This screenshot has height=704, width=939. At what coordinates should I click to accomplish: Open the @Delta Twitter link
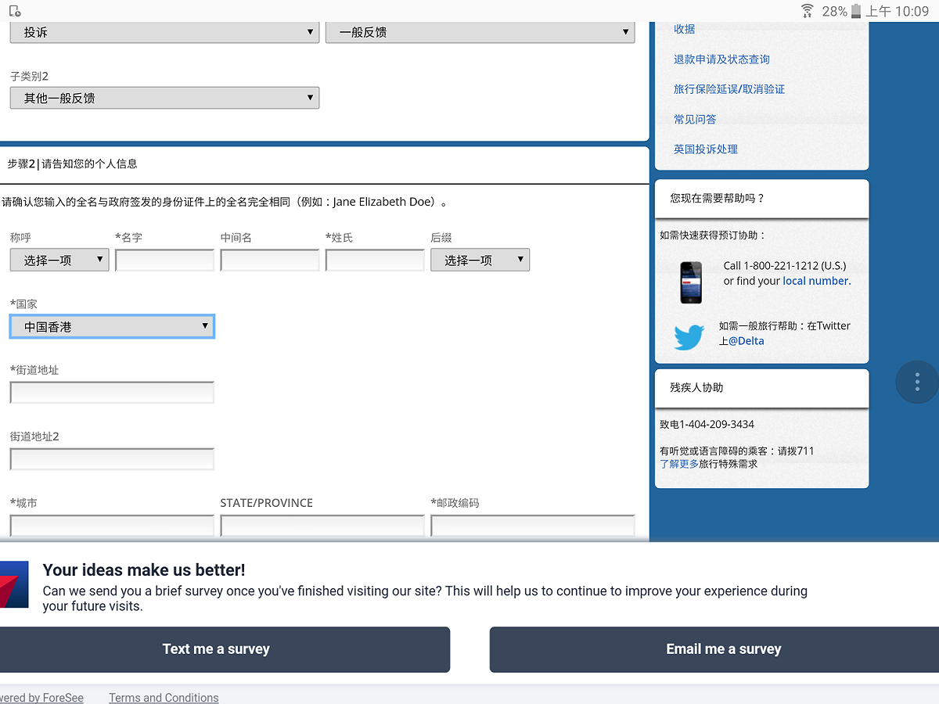click(x=747, y=341)
